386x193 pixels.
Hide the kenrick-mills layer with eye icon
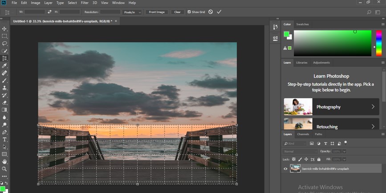point(285,169)
